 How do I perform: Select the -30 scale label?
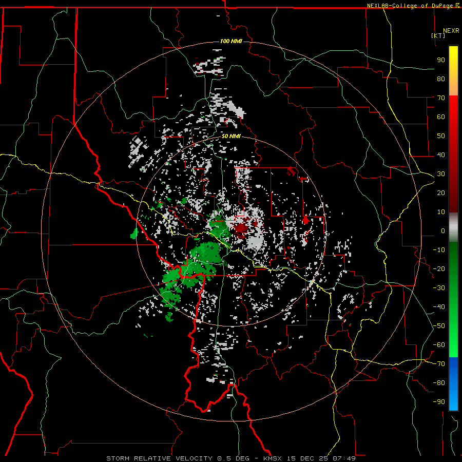[439, 288]
